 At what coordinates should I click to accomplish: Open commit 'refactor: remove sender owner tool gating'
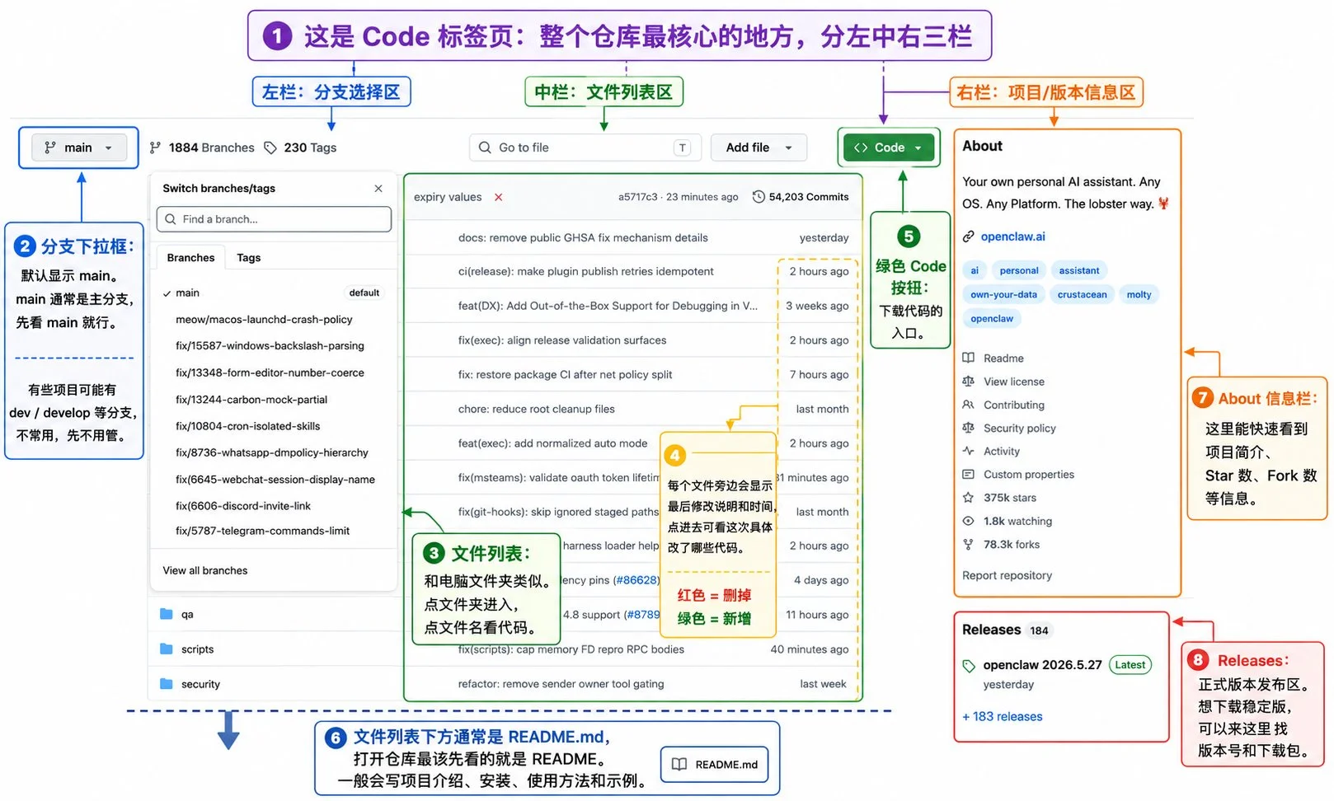[x=561, y=684]
